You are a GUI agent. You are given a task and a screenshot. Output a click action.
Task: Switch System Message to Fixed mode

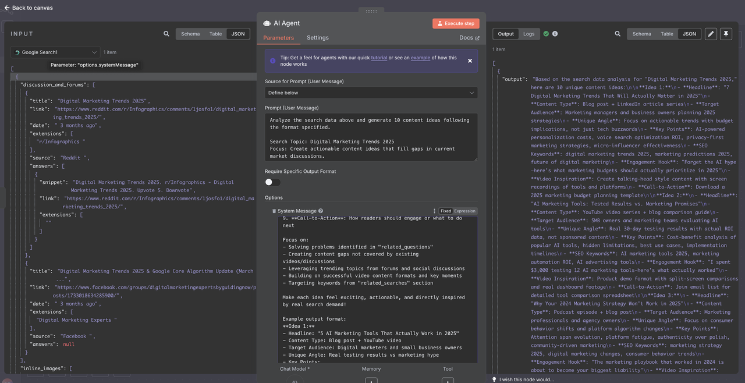(x=446, y=211)
